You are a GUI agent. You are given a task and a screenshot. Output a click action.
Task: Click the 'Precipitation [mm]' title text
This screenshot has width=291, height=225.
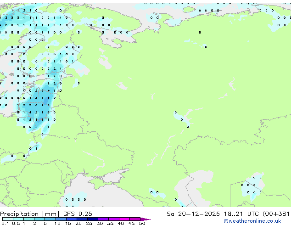click(30, 214)
